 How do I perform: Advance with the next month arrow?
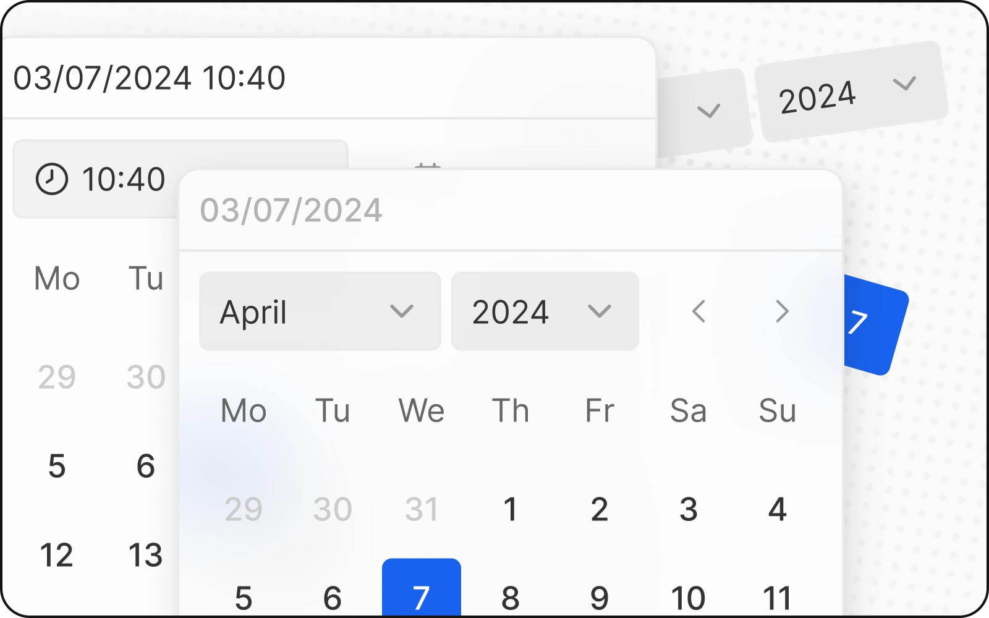tap(782, 311)
